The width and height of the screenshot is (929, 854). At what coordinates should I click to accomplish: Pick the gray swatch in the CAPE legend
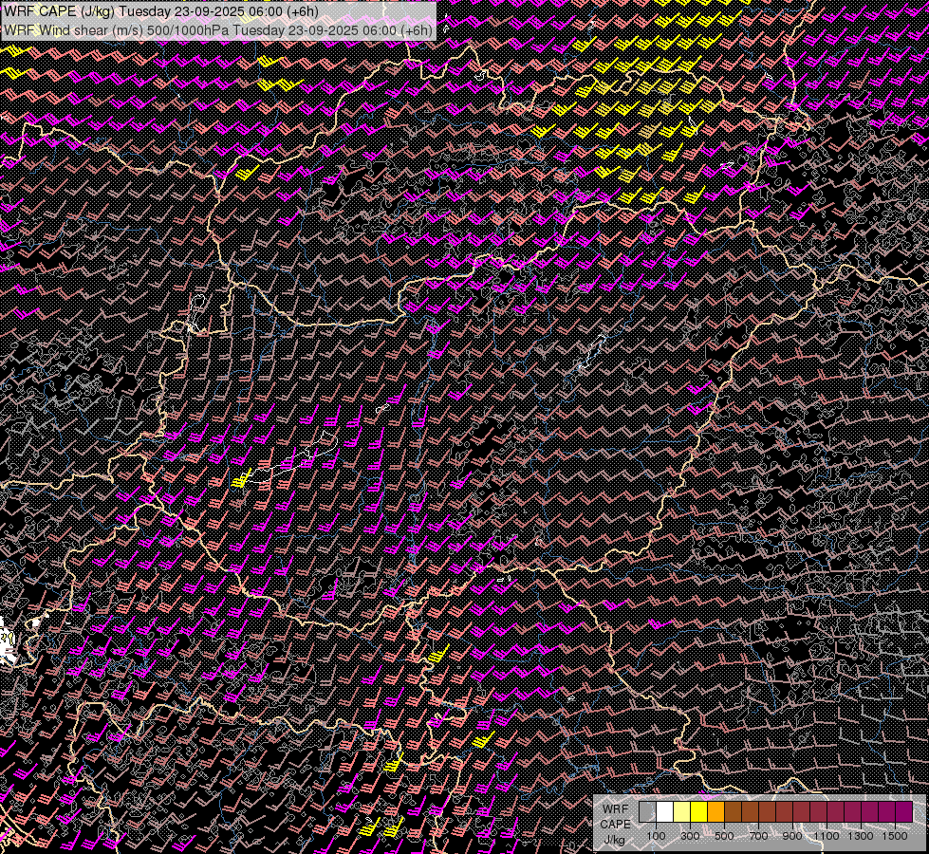[x=647, y=812]
